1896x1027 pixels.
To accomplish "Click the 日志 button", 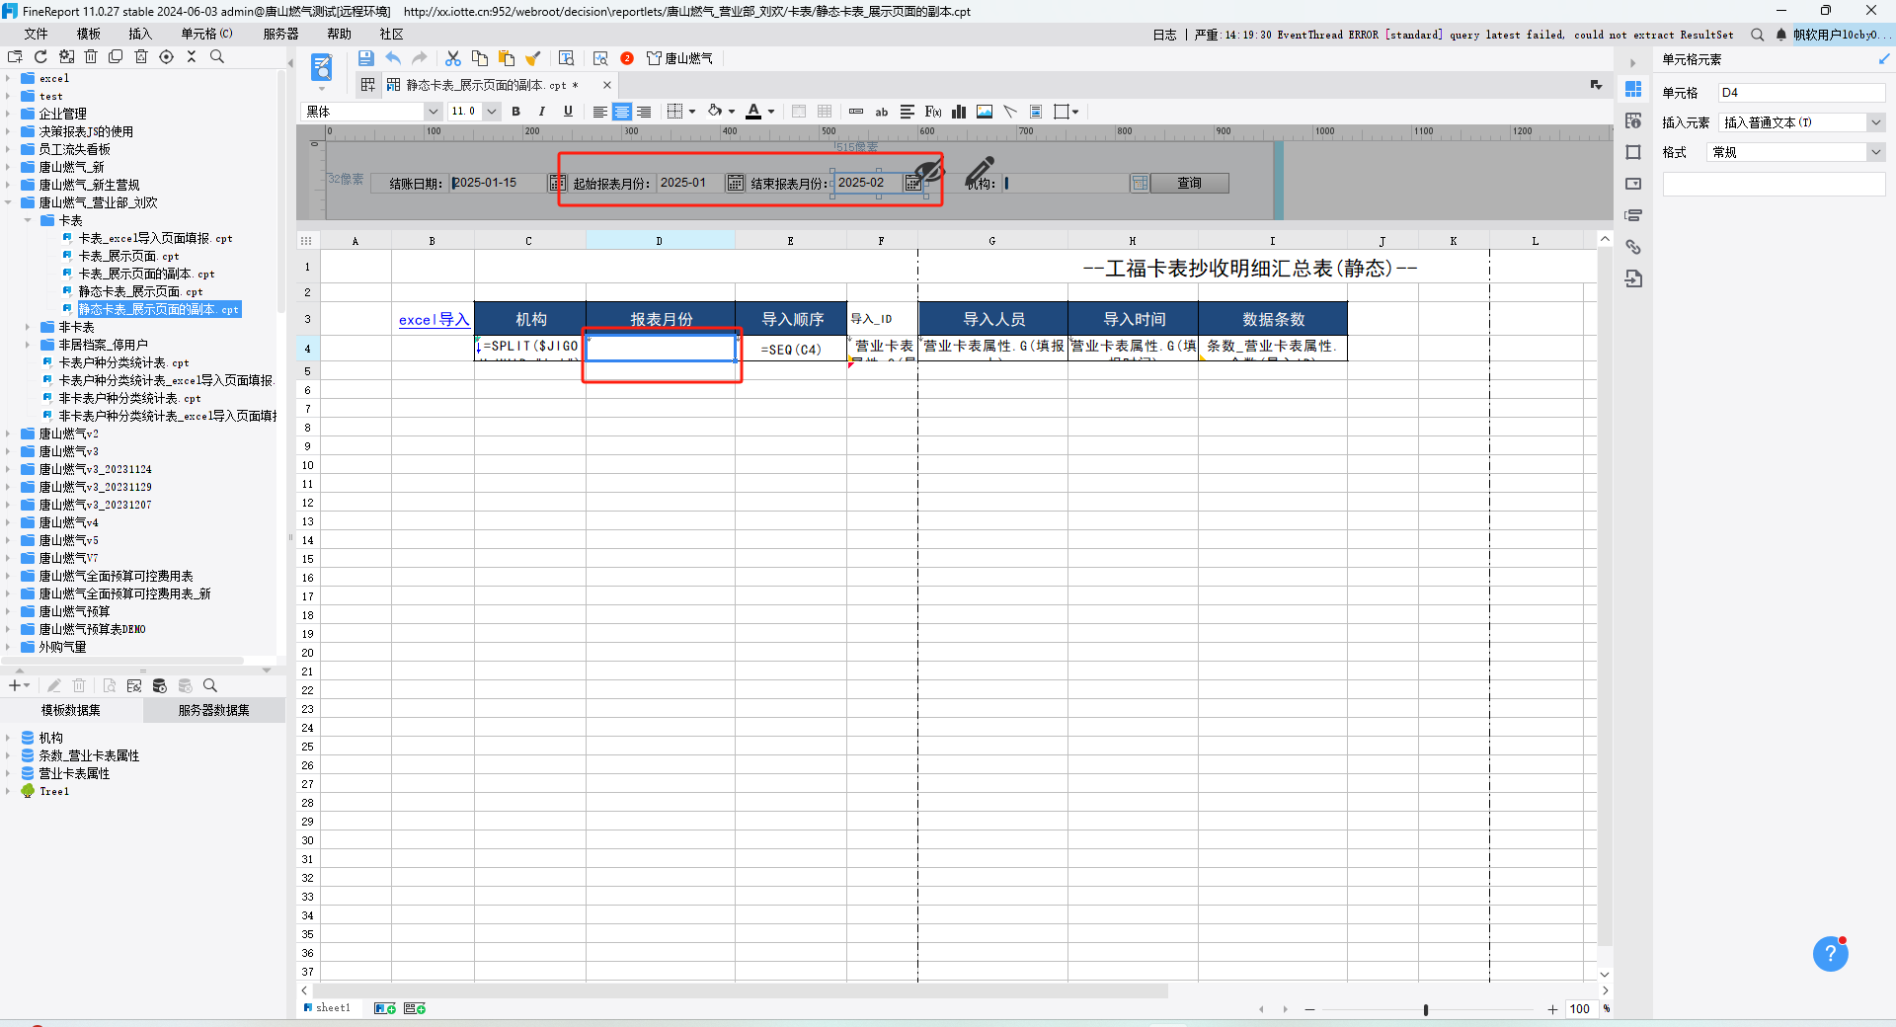I will [x=1165, y=35].
